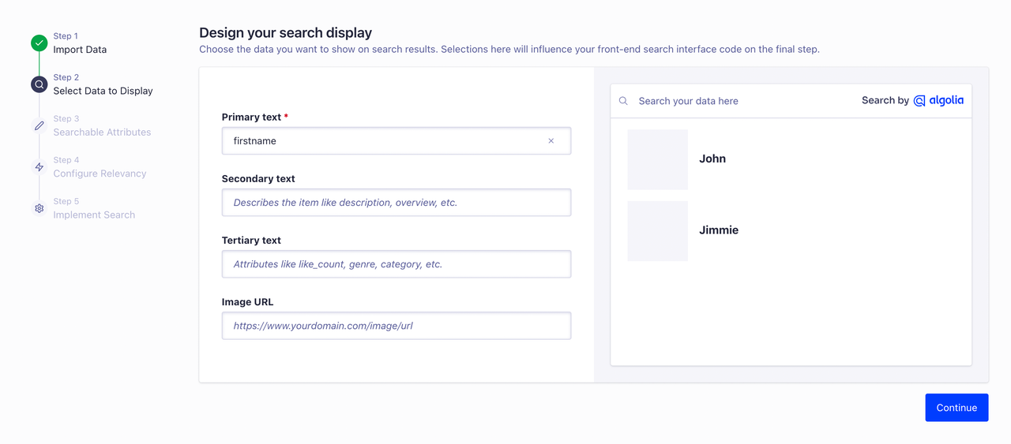Click the pencil icon for Searchable Attributes
1011x444 pixels.
(x=39, y=126)
